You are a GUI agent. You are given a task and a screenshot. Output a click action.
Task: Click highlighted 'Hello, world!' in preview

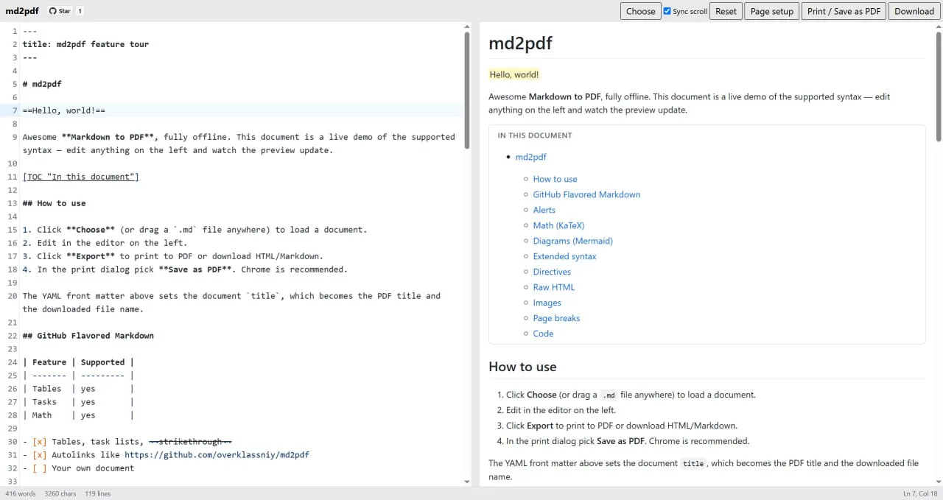coord(514,74)
